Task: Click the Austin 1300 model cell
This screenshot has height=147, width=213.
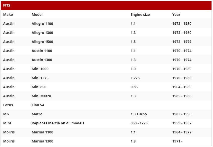Action: coord(42,60)
